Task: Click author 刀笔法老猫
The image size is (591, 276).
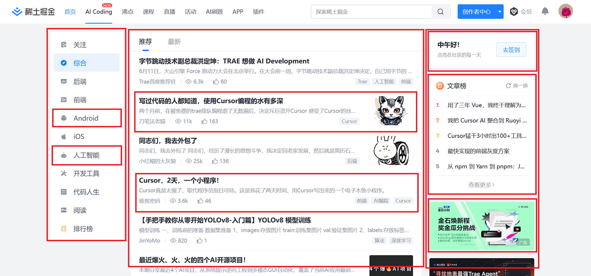Action: [x=152, y=122]
